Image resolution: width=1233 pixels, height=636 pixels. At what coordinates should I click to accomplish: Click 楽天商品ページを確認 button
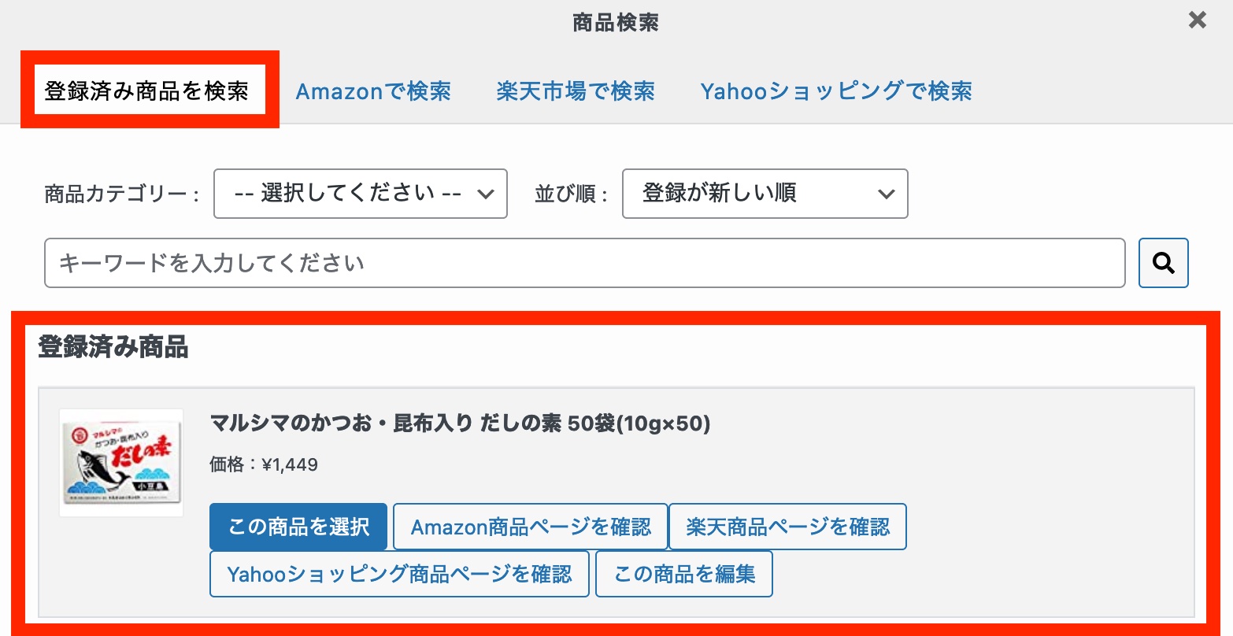point(787,527)
